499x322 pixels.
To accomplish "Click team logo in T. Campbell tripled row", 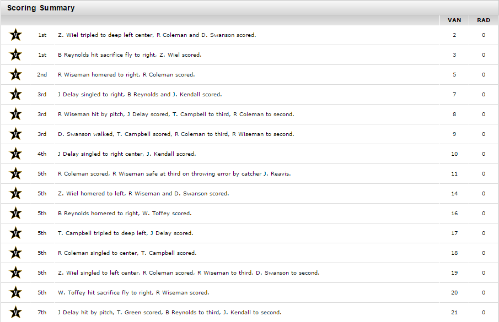I will point(15,233).
